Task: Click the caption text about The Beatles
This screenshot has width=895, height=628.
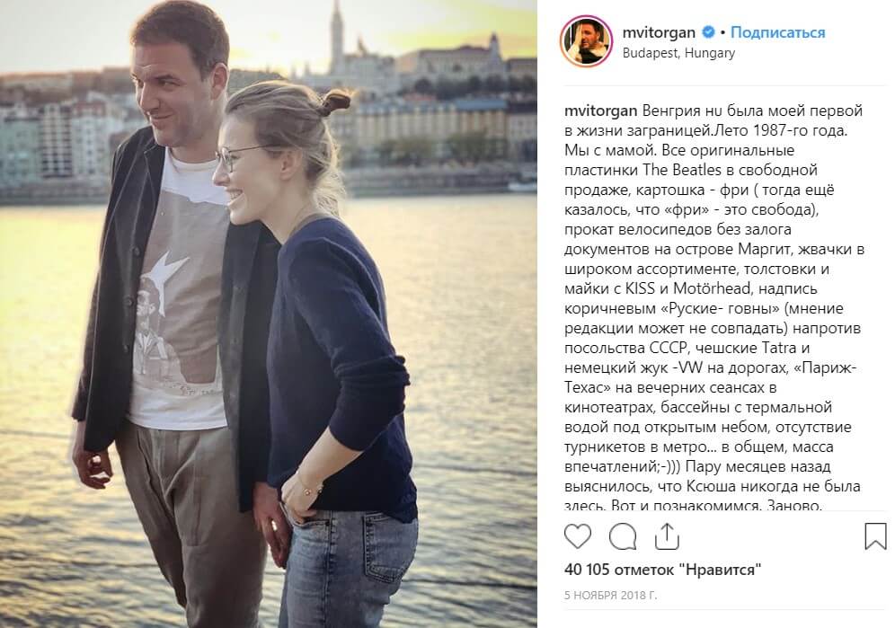Action: click(x=691, y=170)
